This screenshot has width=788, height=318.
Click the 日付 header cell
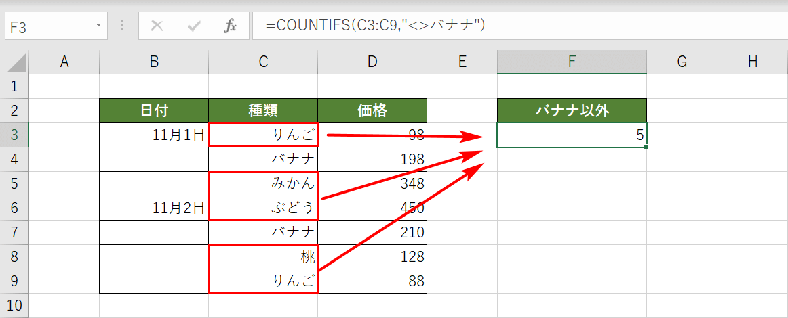(154, 110)
